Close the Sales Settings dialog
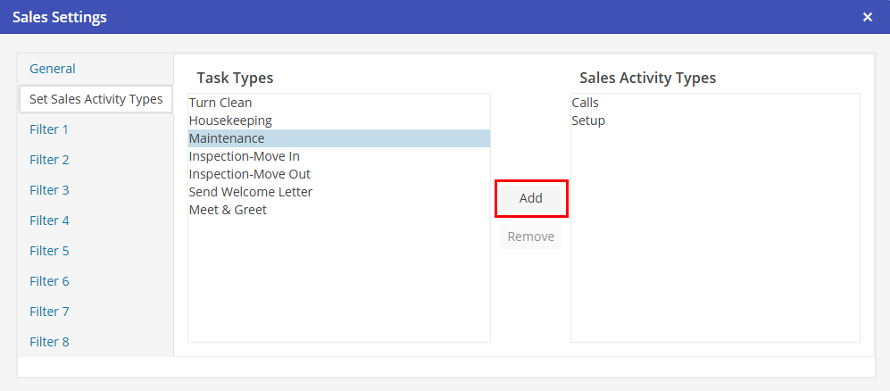This screenshot has width=890, height=391. click(x=868, y=17)
